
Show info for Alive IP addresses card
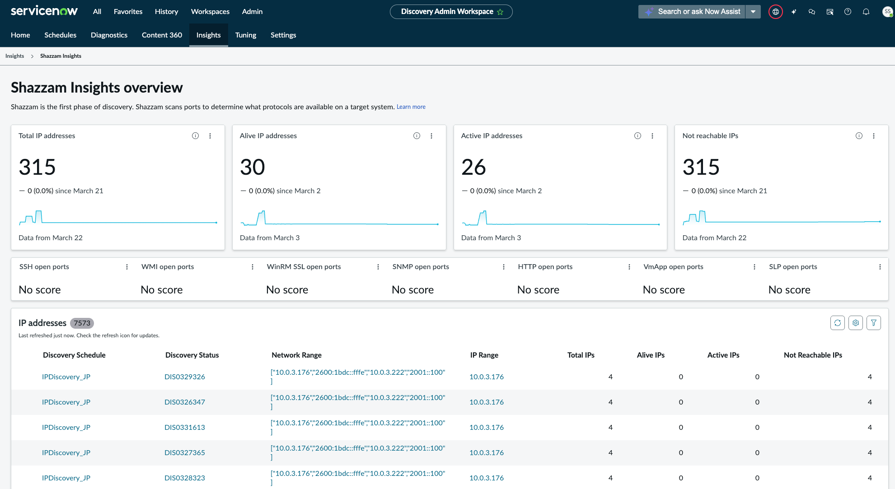(417, 136)
